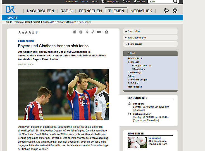This screenshot has width=205, height=151.
Task: Expand Sport: Inhalt panel
Action: coord(150,31)
